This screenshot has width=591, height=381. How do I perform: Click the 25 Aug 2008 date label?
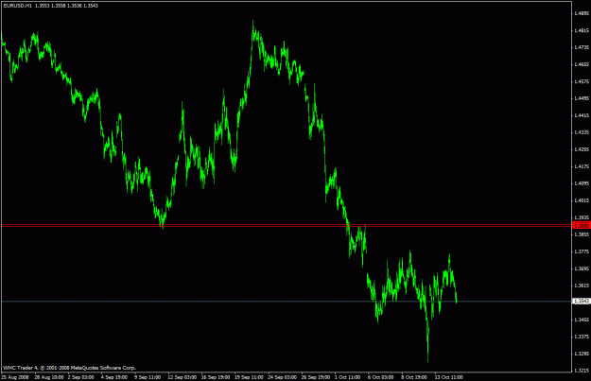tap(15, 377)
